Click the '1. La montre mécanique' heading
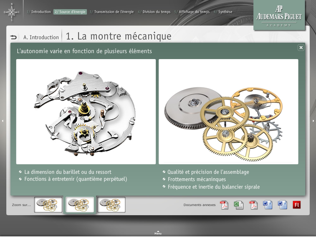 pos(118,36)
